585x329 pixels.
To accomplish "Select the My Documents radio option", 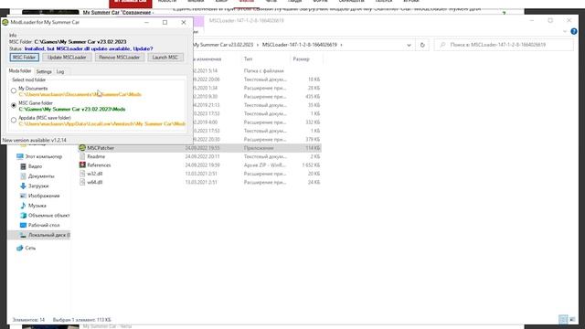I will [x=14, y=90].
